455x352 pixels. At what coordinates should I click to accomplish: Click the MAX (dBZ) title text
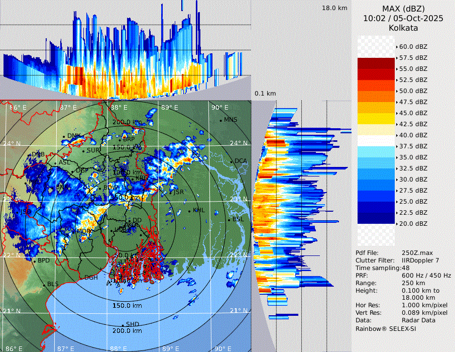(x=403, y=9)
